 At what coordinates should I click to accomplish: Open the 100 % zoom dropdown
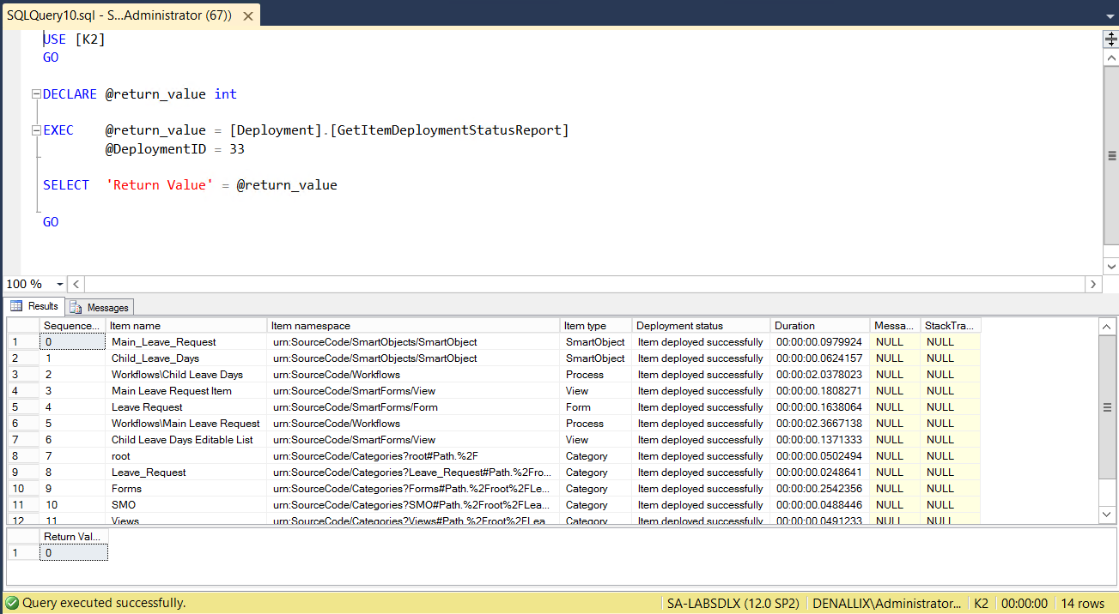(59, 284)
